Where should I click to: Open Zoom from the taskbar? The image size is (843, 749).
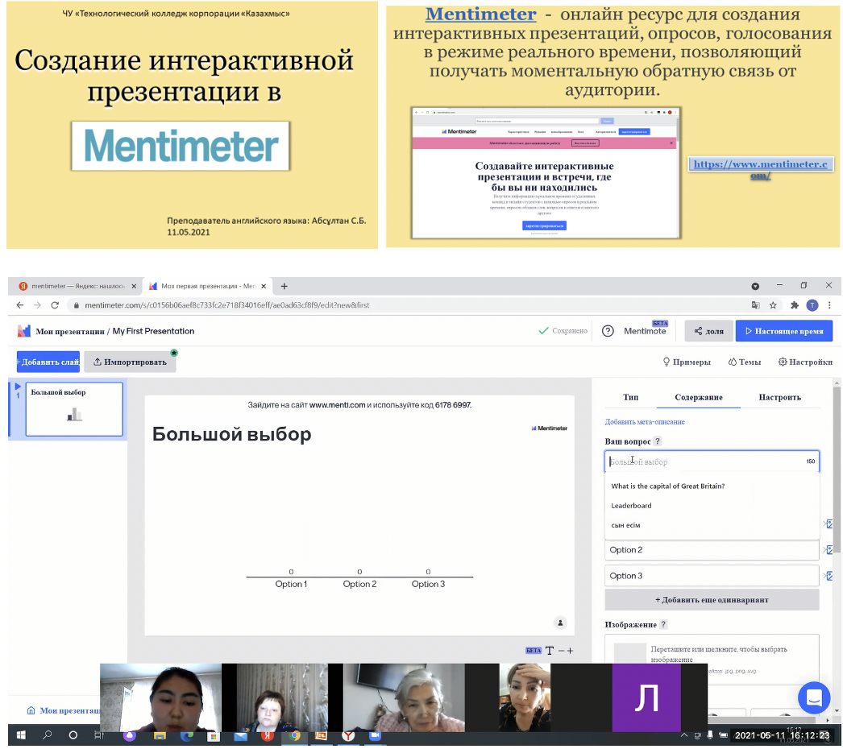[375, 735]
